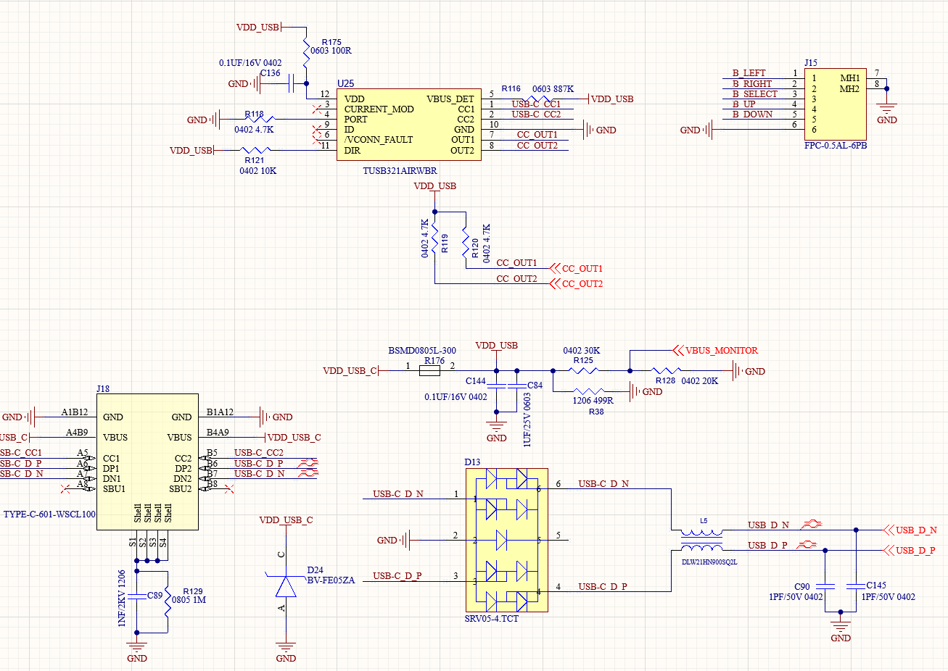The image size is (948, 671).
Task: Click the VDD_USB power label above R175
Action: (258, 28)
